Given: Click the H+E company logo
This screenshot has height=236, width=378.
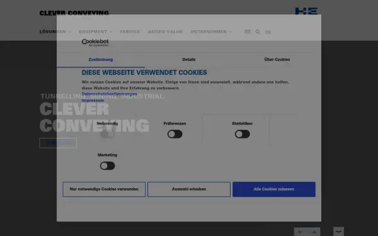Looking at the screenshot, I should pos(306,11).
